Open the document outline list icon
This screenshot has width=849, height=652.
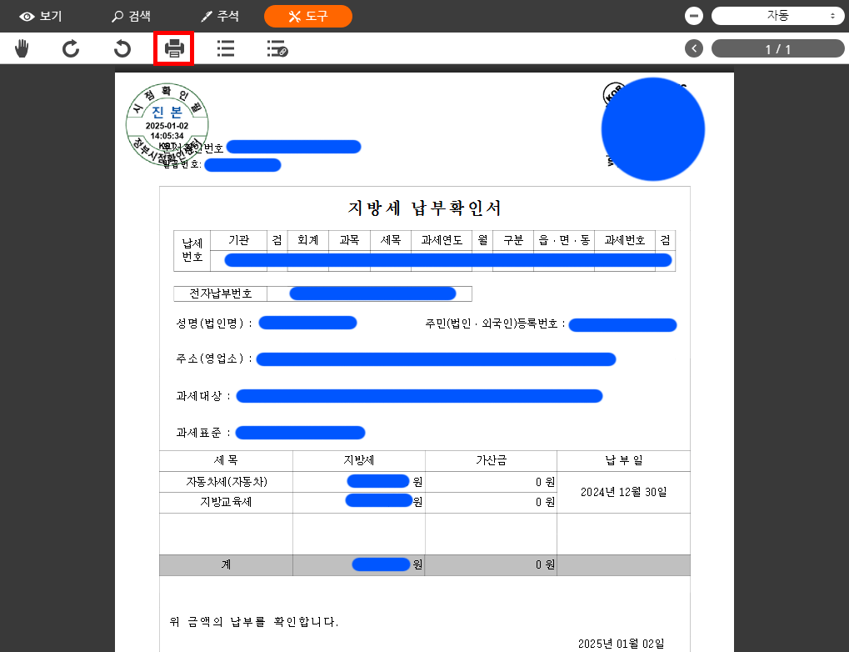point(224,48)
